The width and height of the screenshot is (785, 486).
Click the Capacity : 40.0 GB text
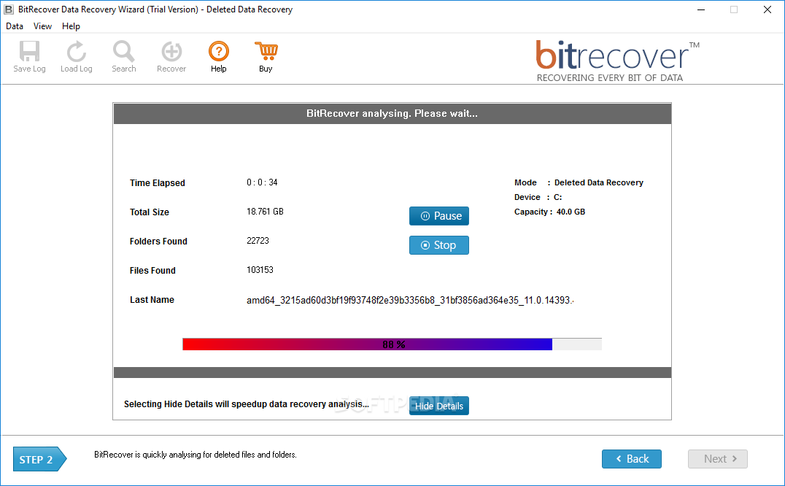coord(549,212)
